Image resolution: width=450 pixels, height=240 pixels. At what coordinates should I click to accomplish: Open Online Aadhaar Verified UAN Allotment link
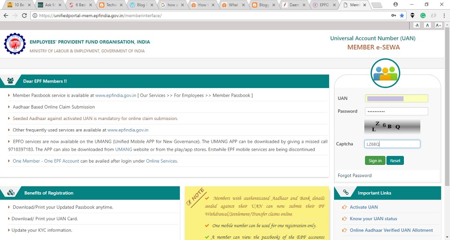tap(391, 230)
